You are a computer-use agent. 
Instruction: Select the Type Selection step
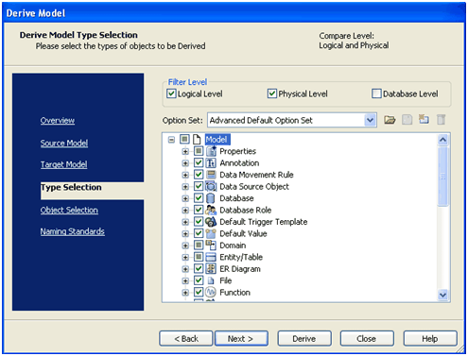click(71, 187)
